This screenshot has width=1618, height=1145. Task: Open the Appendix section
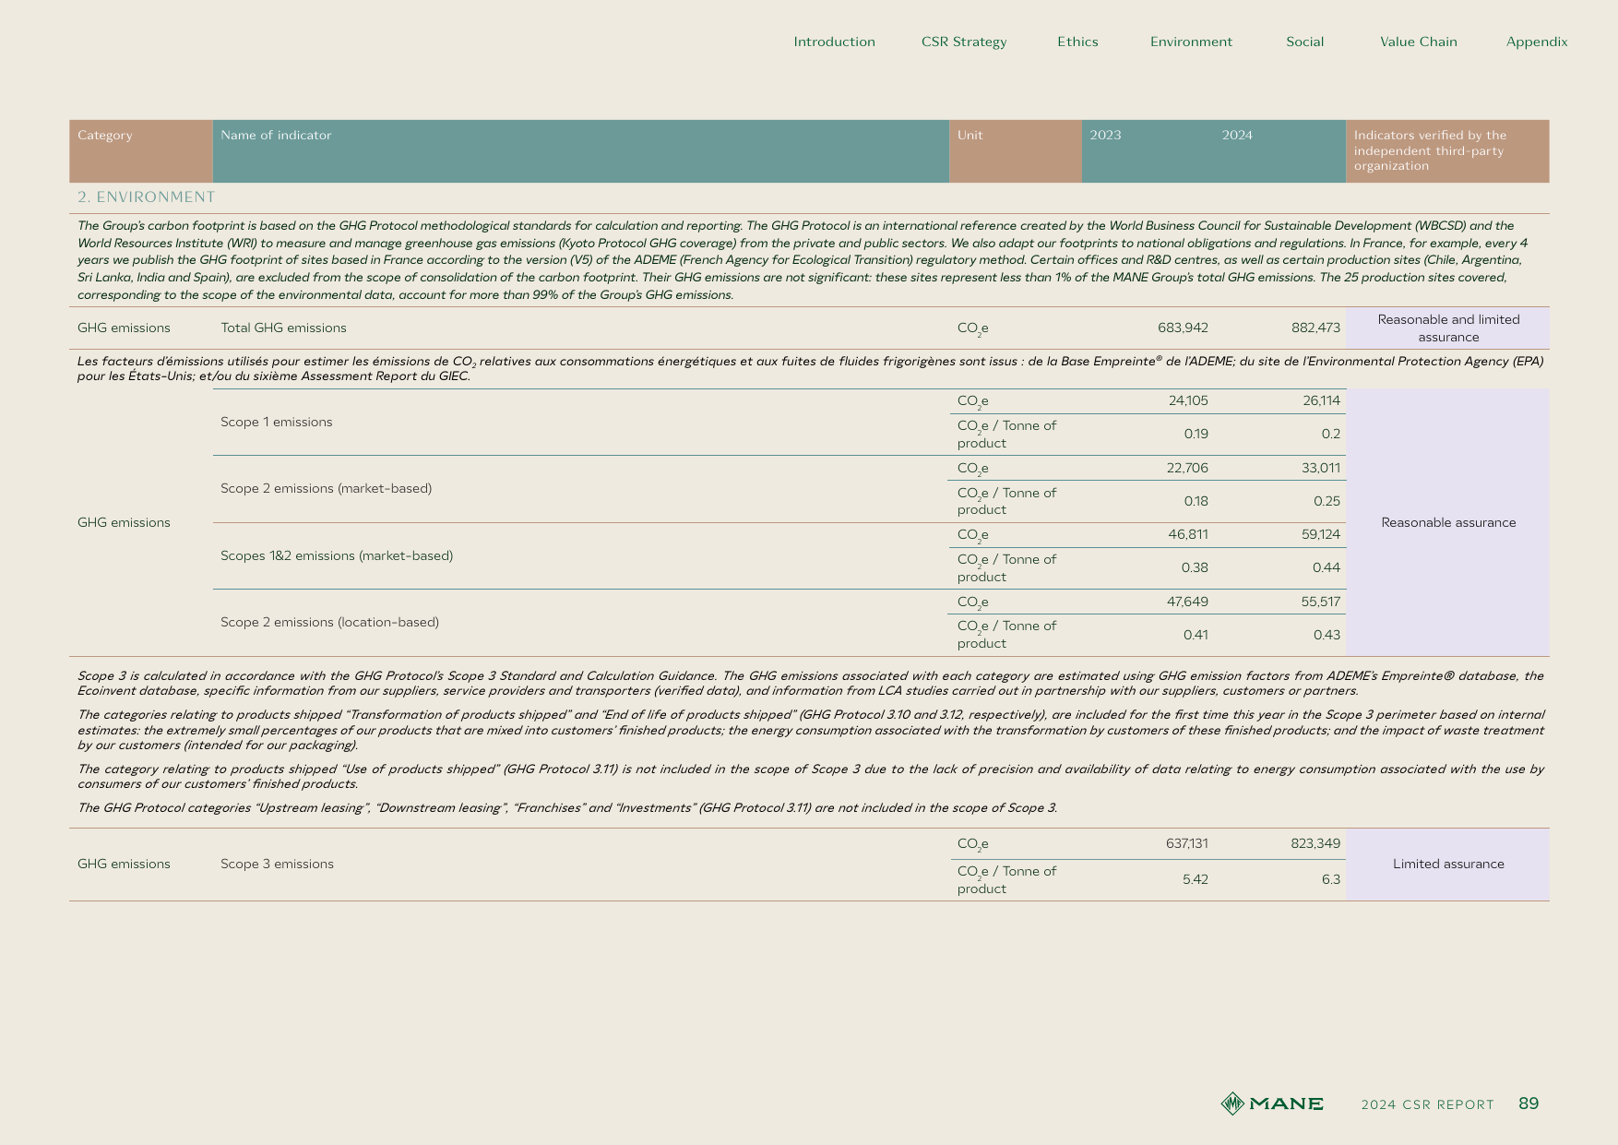point(1537,42)
